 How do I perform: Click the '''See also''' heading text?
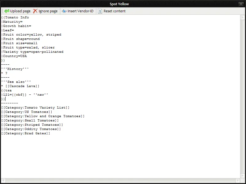pos(16,82)
